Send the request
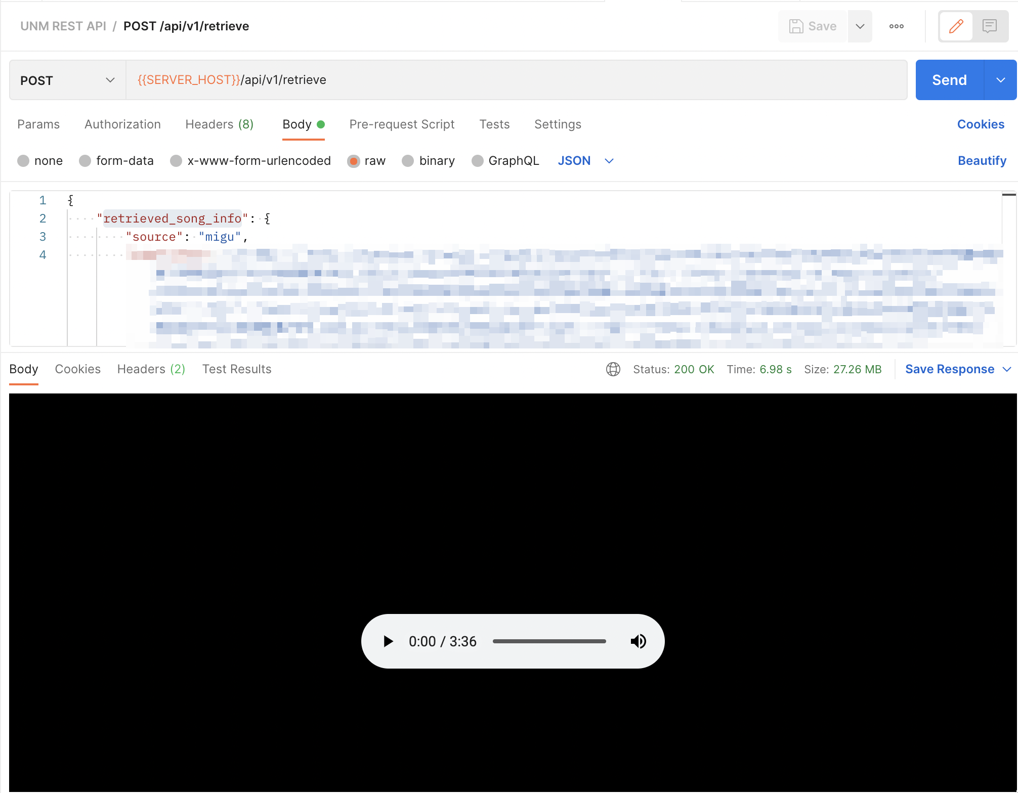1018x793 pixels. [949, 80]
